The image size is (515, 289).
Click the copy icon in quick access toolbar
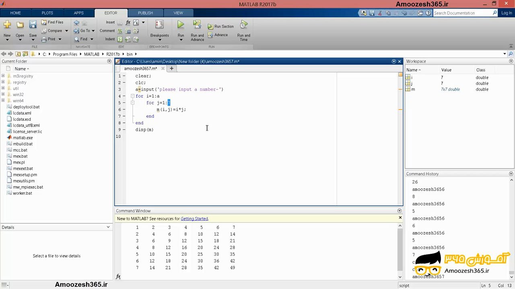[x=388, y=13]
